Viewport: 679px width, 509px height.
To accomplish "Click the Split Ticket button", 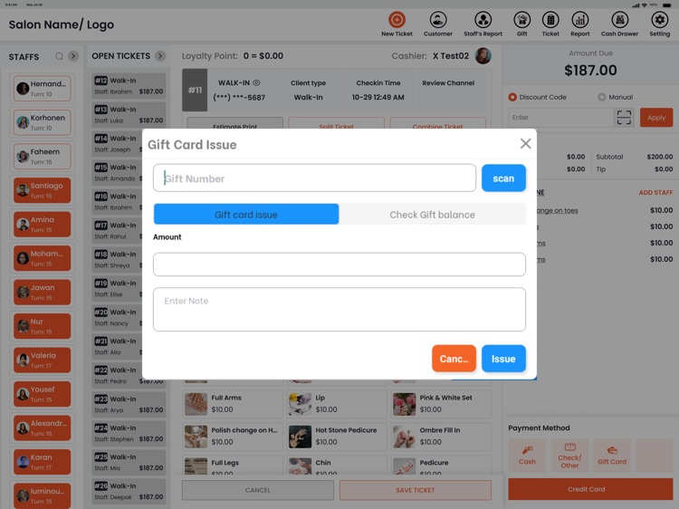I will pyautogui.click(x=336, y=124).
